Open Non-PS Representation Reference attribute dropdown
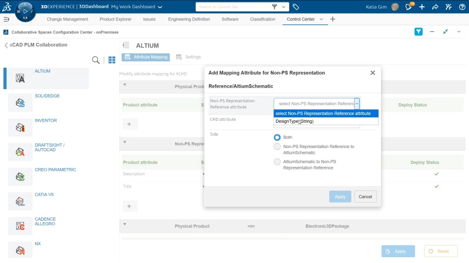The image size is (469, 263). click(357, 103)
